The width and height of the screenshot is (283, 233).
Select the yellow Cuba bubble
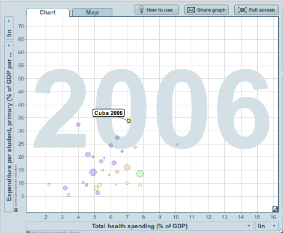coord(129,121)
